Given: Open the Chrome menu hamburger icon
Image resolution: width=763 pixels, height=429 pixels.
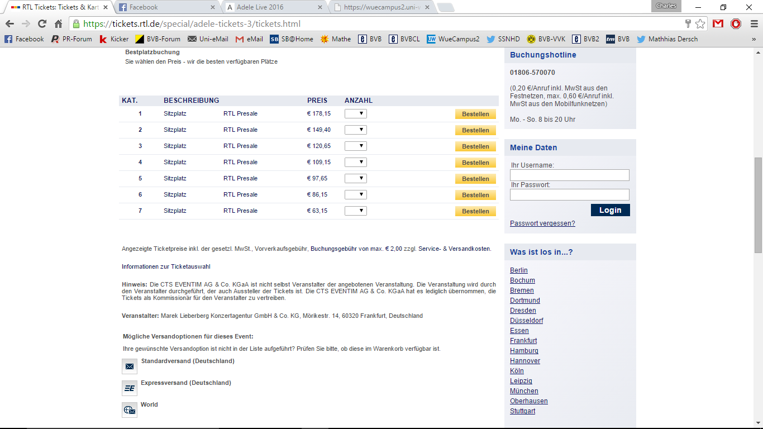Looking at the screenshot, I should click(x=753, y=24).
